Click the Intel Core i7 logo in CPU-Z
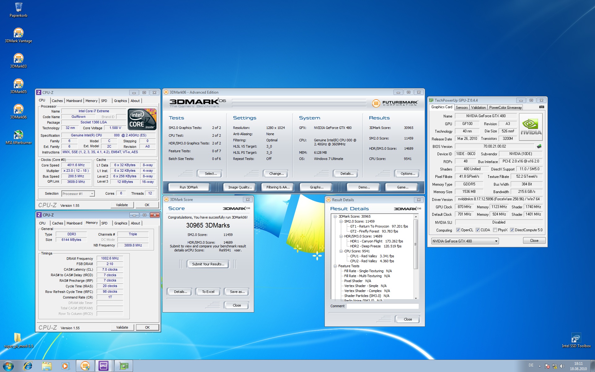 pos(142,119)
